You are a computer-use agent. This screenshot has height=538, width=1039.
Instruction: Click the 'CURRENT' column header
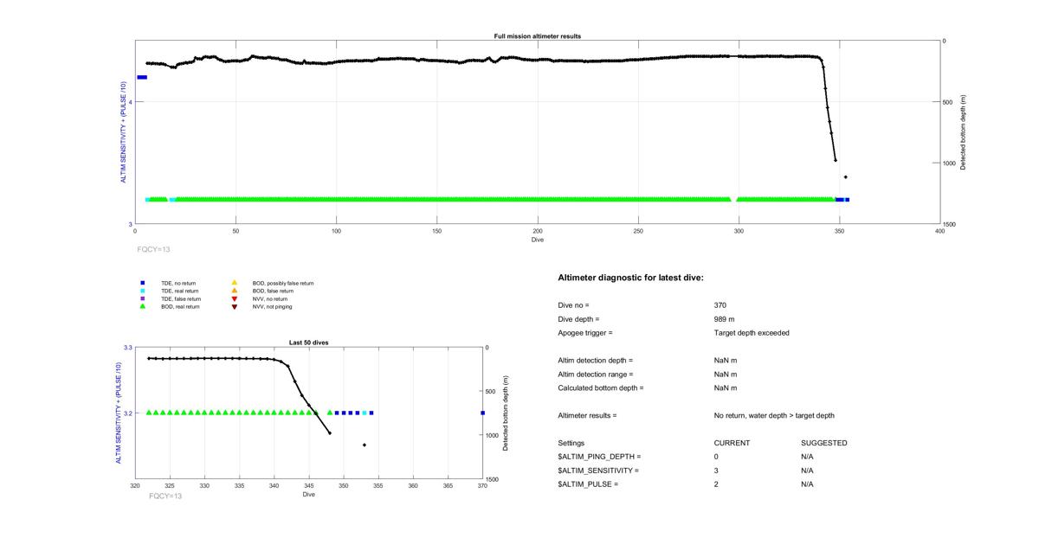(732, 444)
